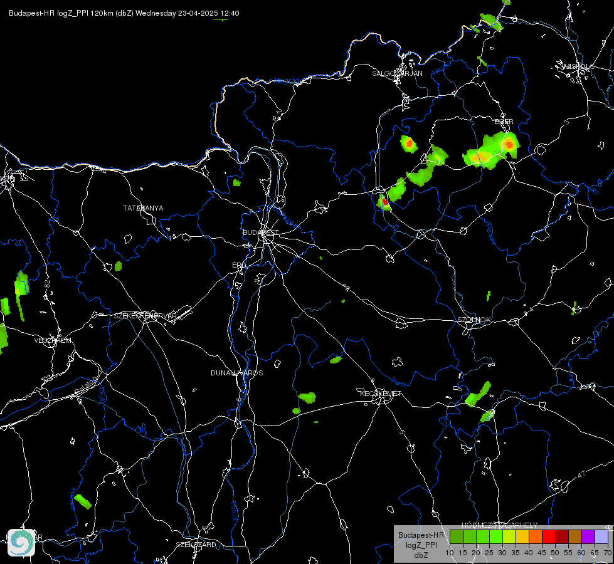The image size is (614, 564).
Task: Click the 25-30 dBZ bright green legend swatch
Action: coord(496,536)
